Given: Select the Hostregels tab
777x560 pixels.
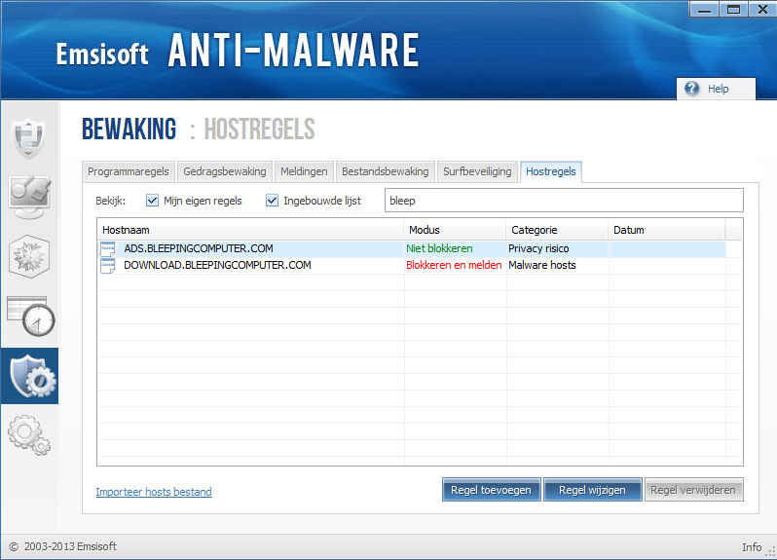Looking at the screenshot, I should [550, 171].
